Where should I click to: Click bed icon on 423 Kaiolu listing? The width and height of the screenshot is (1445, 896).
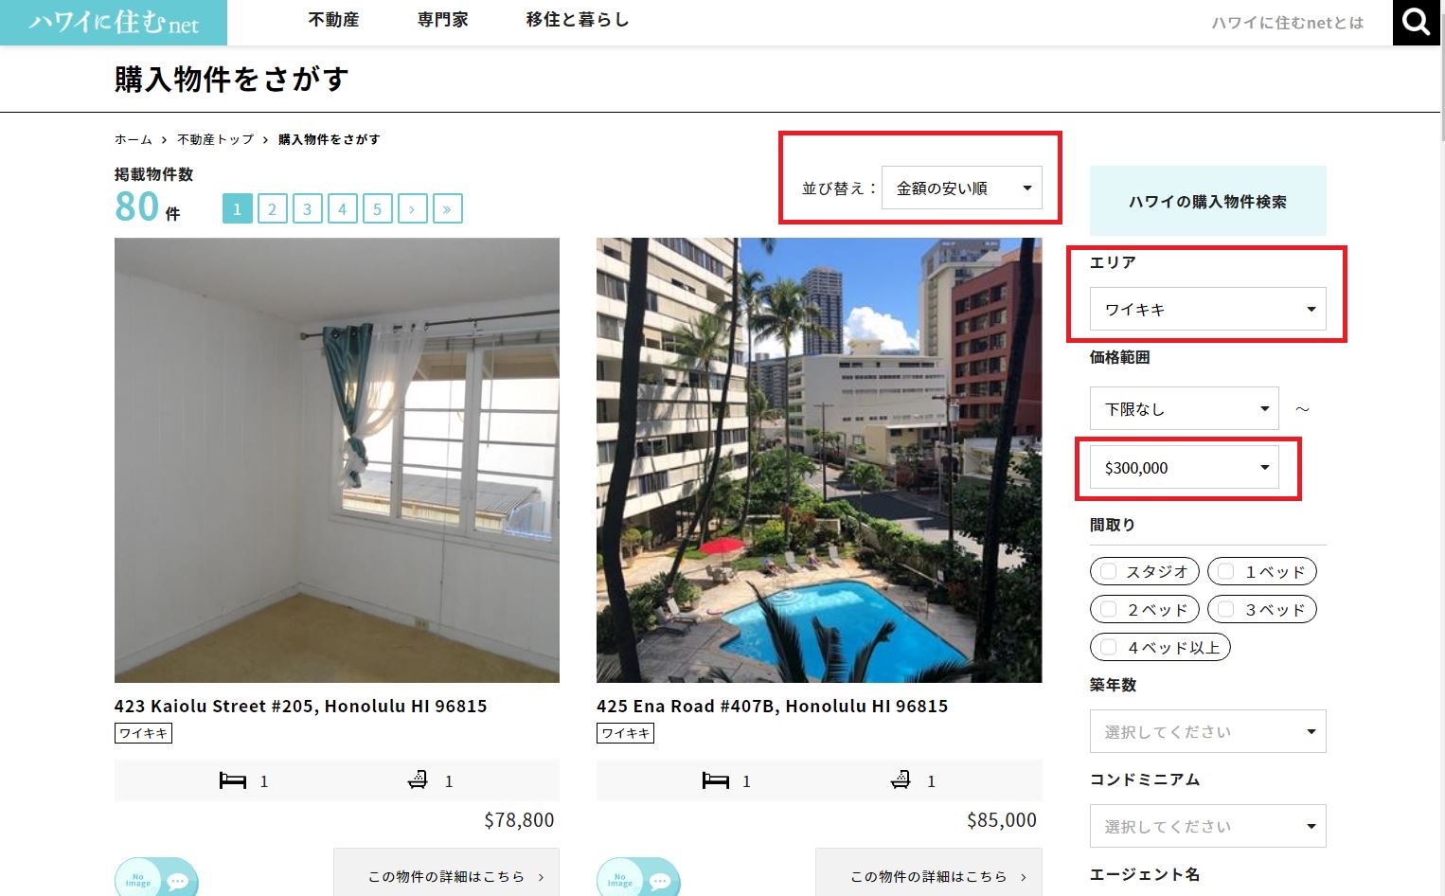point(233,781)
